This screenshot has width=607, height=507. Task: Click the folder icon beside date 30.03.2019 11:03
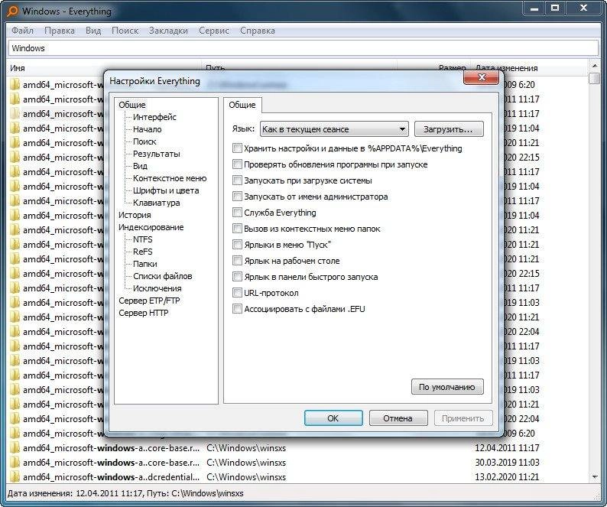[x=15, y=463]
